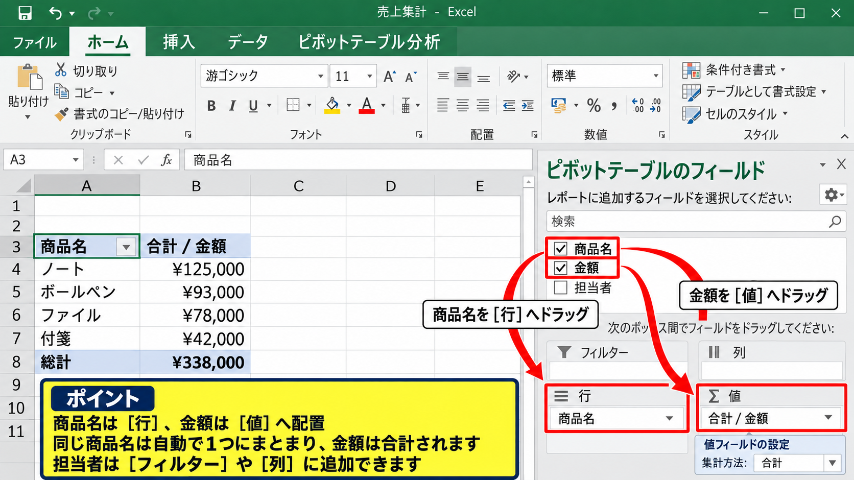Expand the 合計 / 金額 value field dropdown
The image size is (854, 480).
click(x=828, y=418)
